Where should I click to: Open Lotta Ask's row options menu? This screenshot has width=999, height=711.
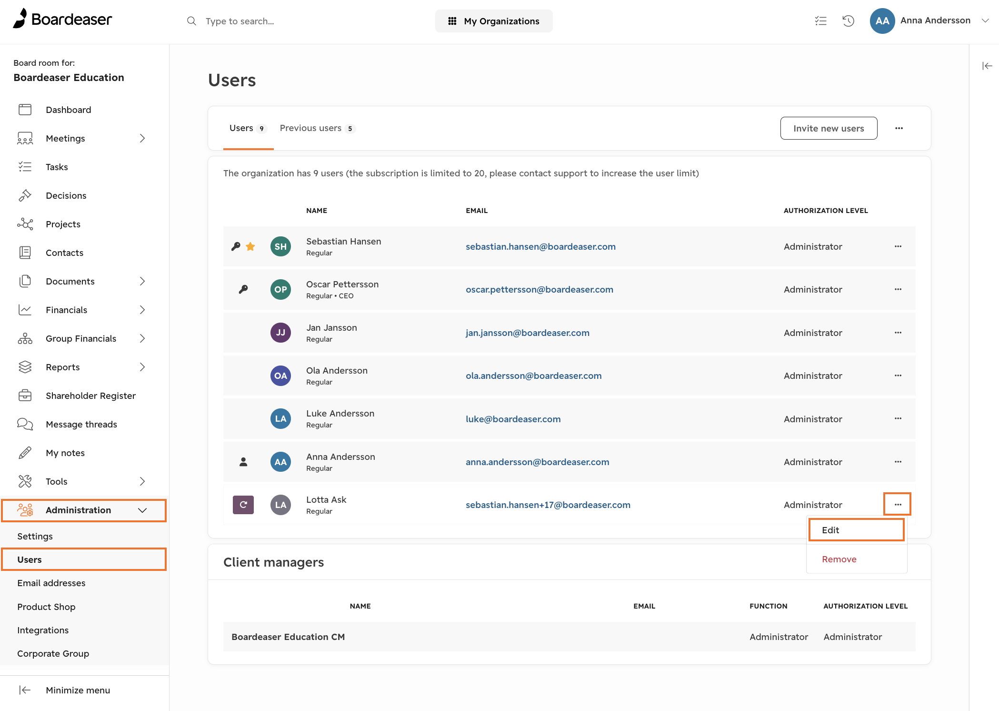tap(898, 505)
